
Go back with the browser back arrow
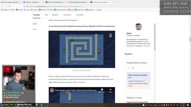pyautogui.click(x=3, y=6)
